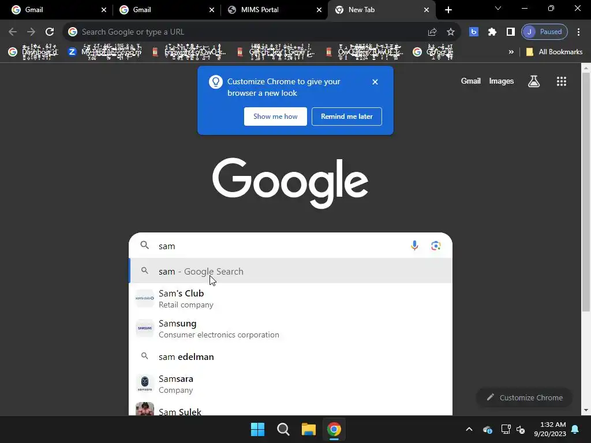Open the Gmail link on the page
591x443 pixels.
(x=470, y=81)
